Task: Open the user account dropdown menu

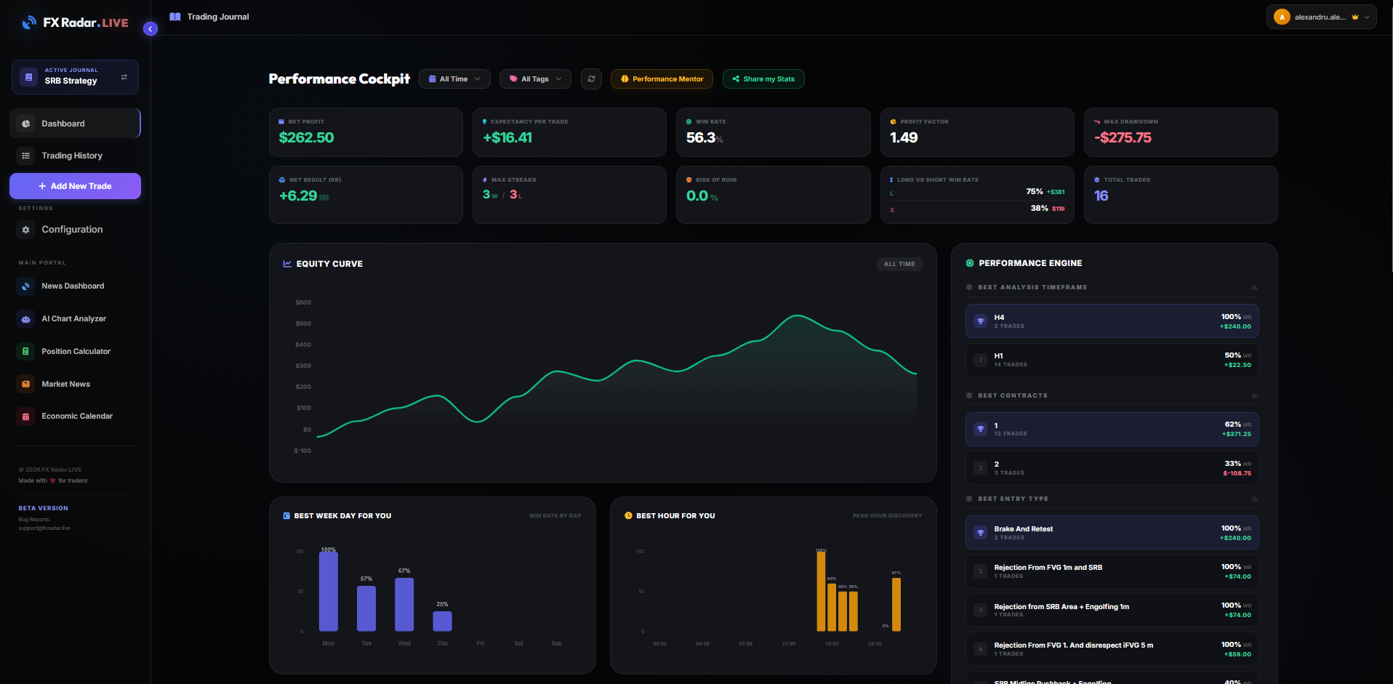Action: [1321, 17]
